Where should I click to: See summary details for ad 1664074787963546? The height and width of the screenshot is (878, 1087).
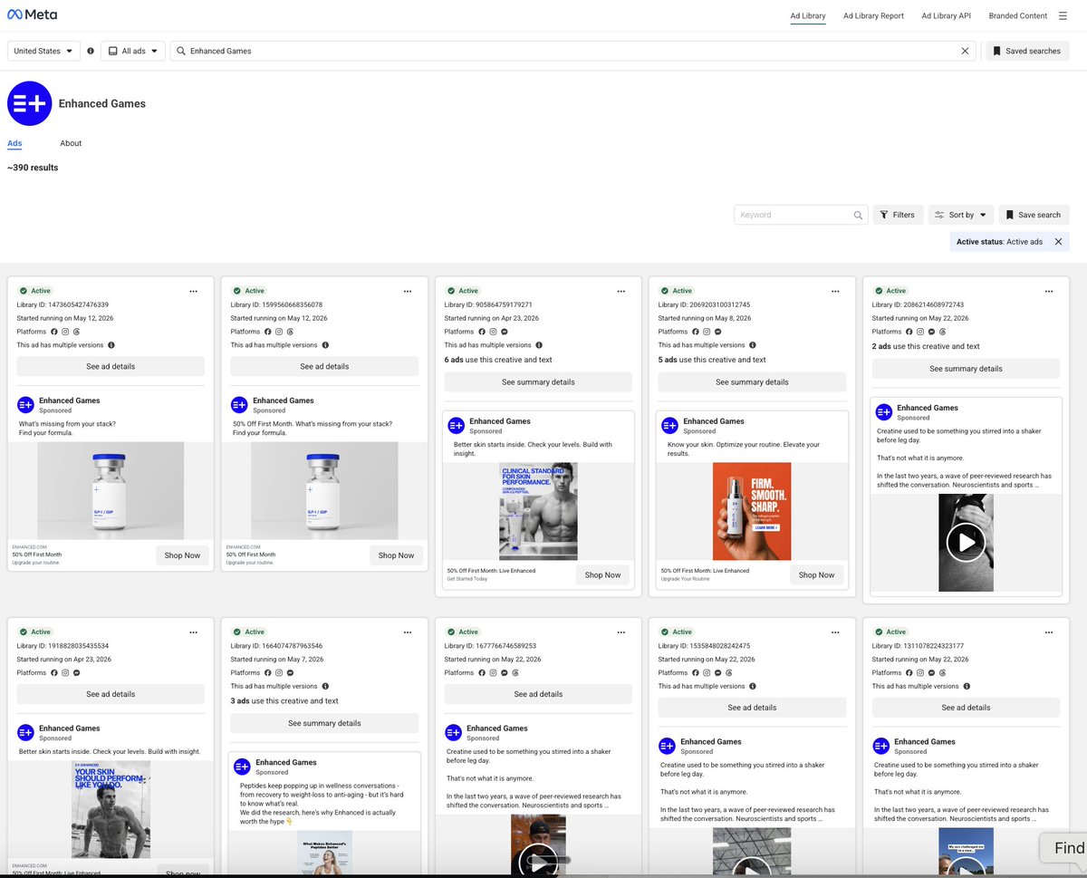click(x=324, y=723)
